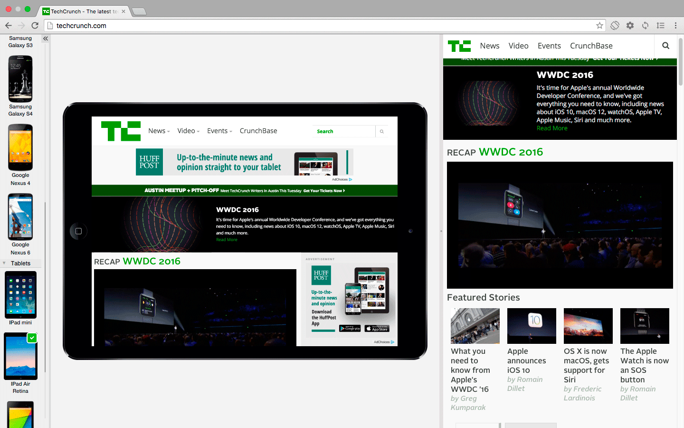Screen dimensions: 684x428
Task: Click the pane splitter handle
Action: [441, 231]
